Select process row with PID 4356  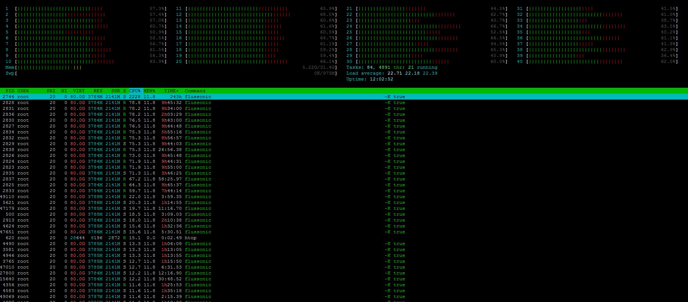click(x=344, y=285)
